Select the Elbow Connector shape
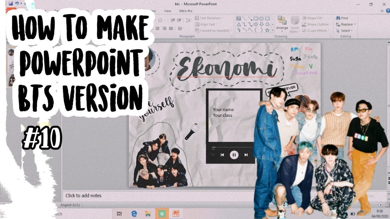This screenshot has width=390, height=219. tap(244, 24)
